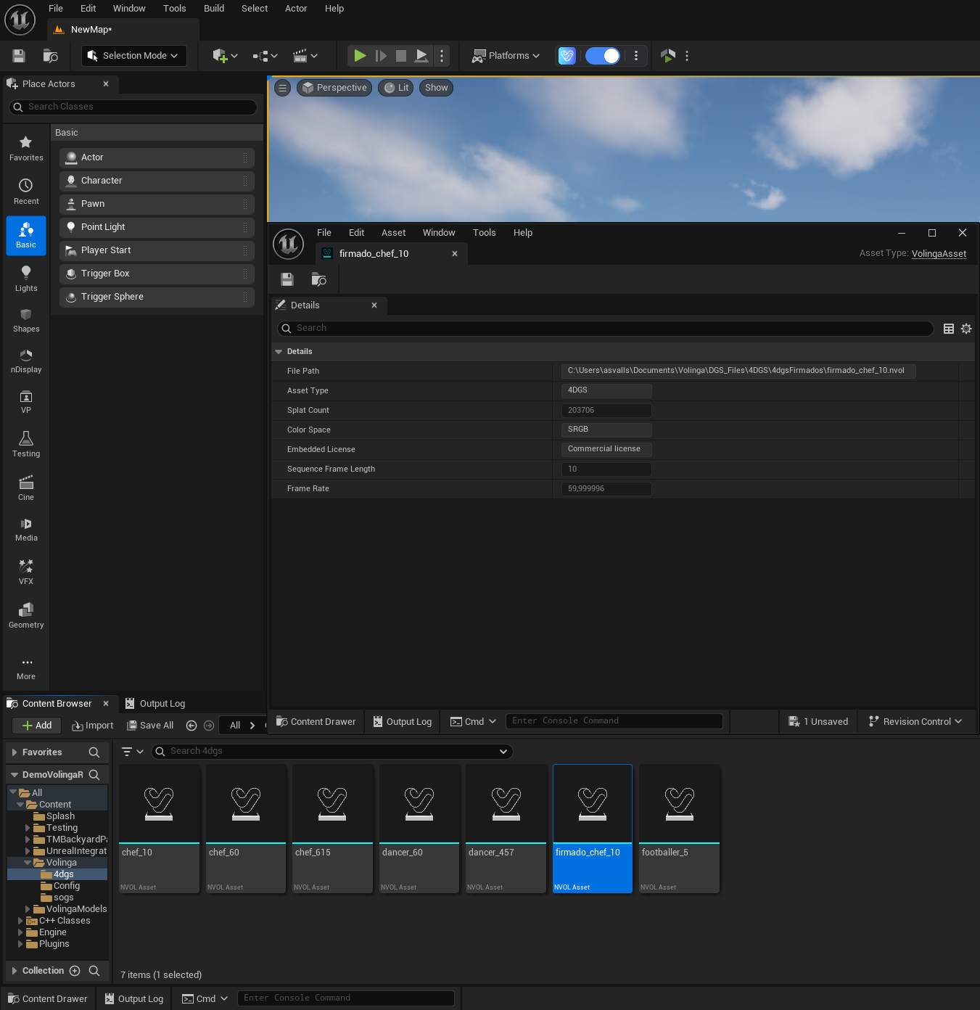Toggle the Details property matrix grid icon
This screenshot has width=980, height=1010.
tap(948, 329)
